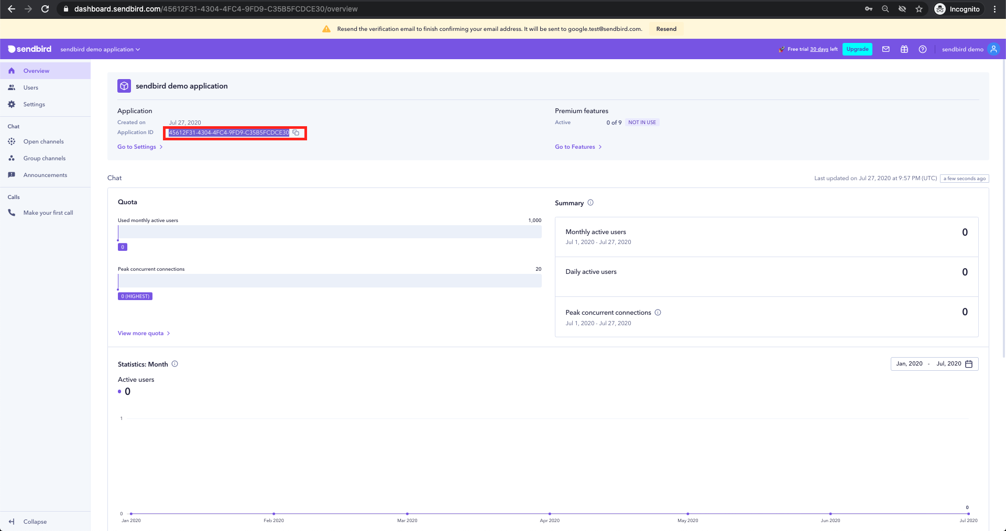Click the Sendbird logo
This screenshot has height=531, width=1006.
[30, 49]
